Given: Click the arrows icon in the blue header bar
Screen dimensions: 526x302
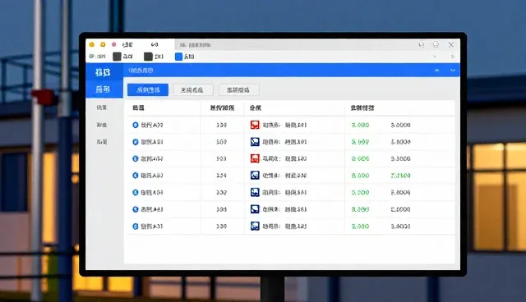Looking at the screenshot, I should tap(436, 71).
